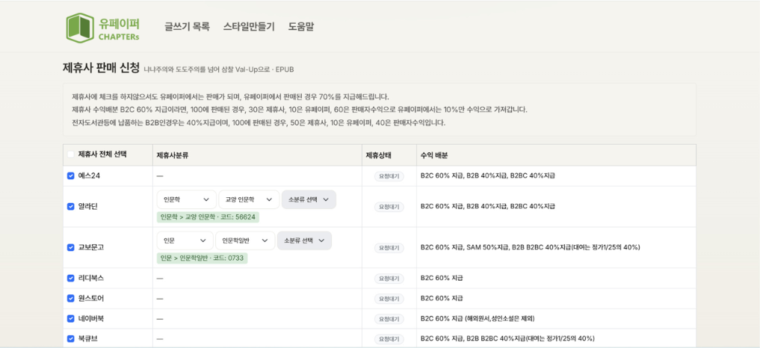Image resolution: width=760 pixels, height=348 pixels.
Task: Click the 알라딘 code 56624 category tag
Action: point(208,217)
